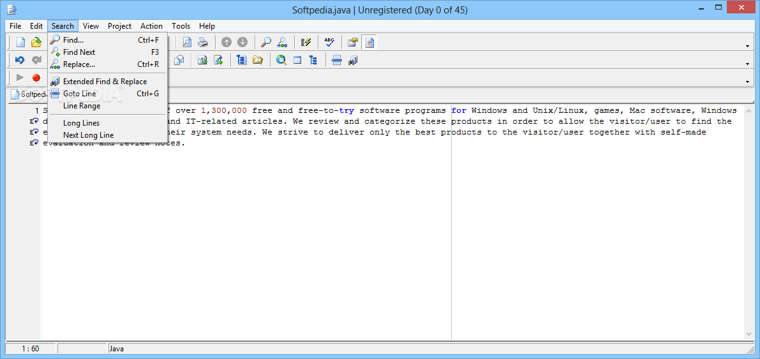Screen dimensions: 760x359
Task: Click the open folder icon in the toolbar
Action: [x=36, y=43]
